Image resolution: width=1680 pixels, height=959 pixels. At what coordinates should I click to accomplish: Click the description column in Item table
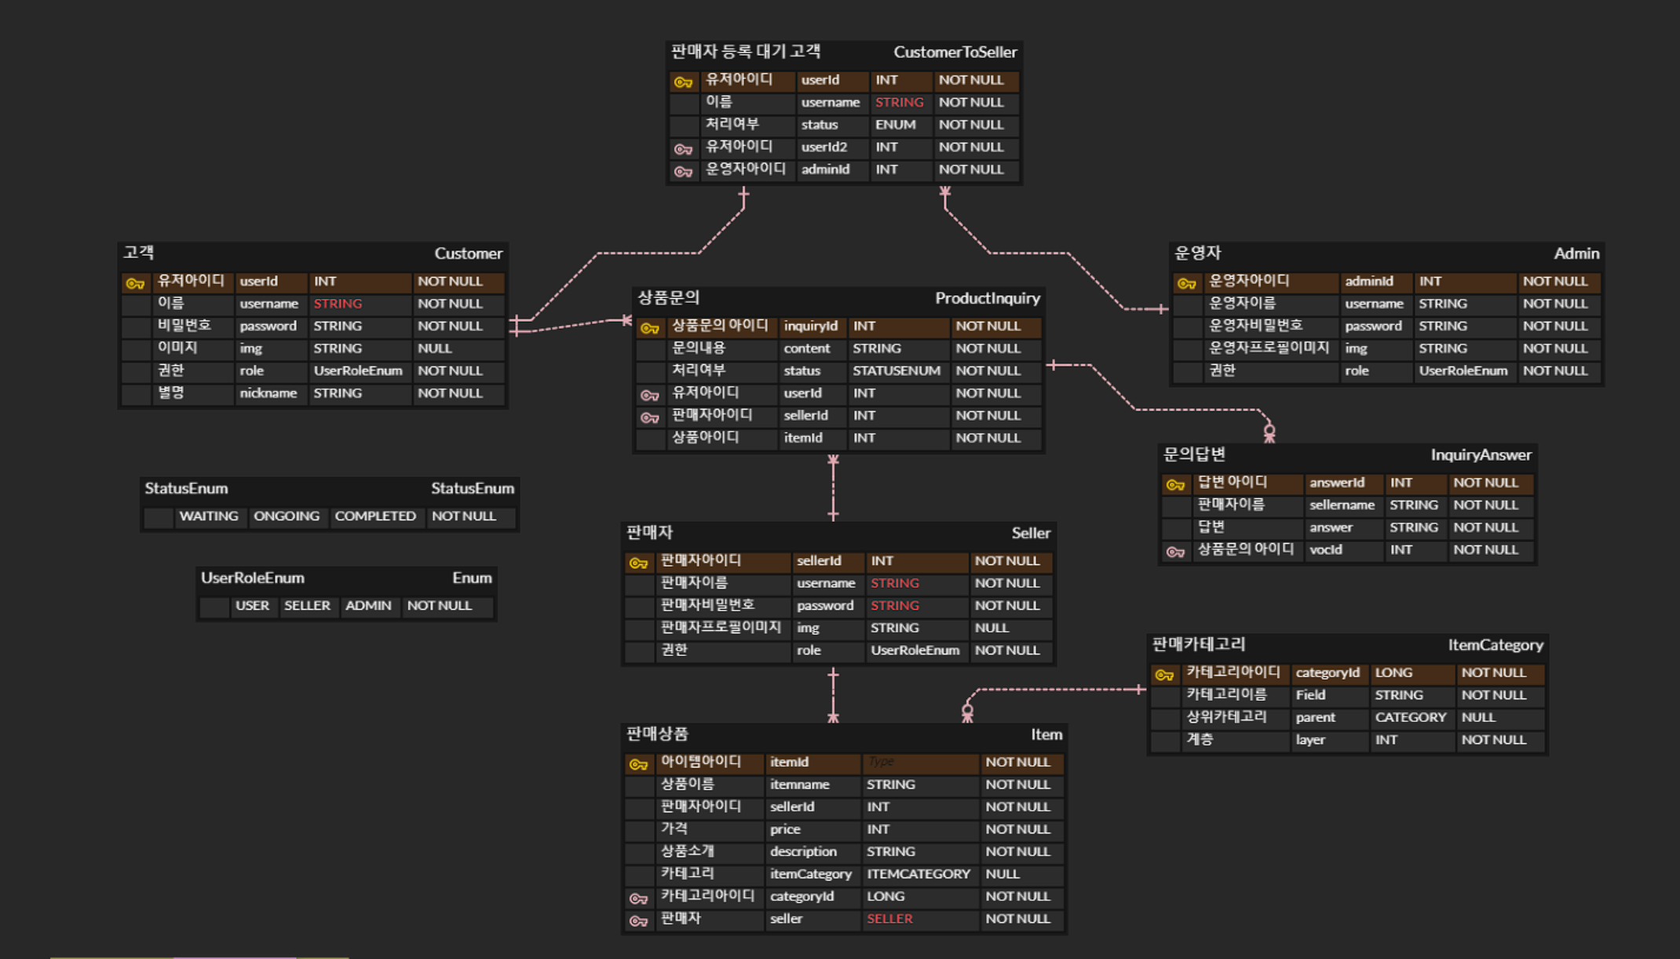tap(803, 851)
